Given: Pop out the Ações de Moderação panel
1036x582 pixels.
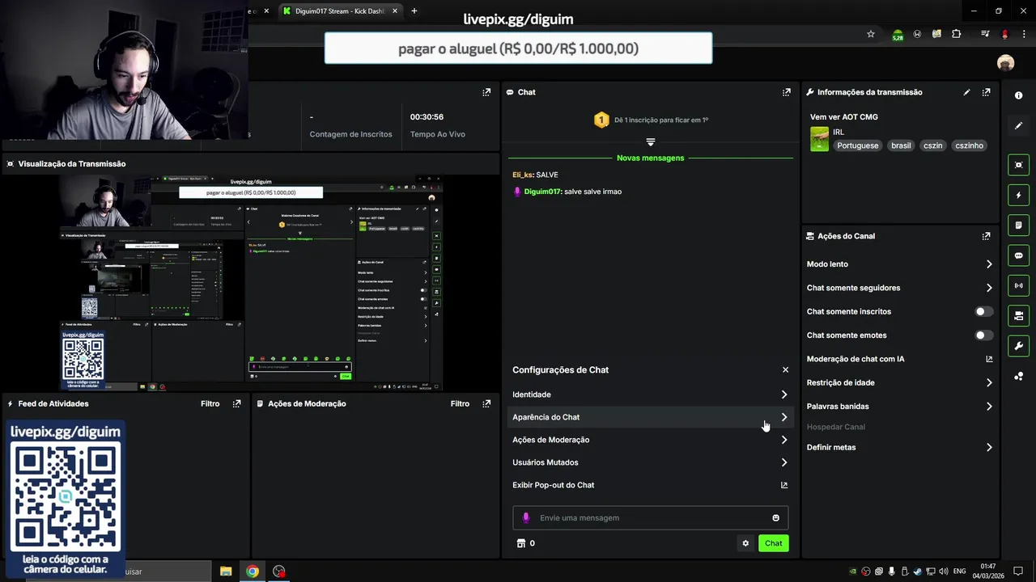Looking at the screenshot, I should coord(486,403).
